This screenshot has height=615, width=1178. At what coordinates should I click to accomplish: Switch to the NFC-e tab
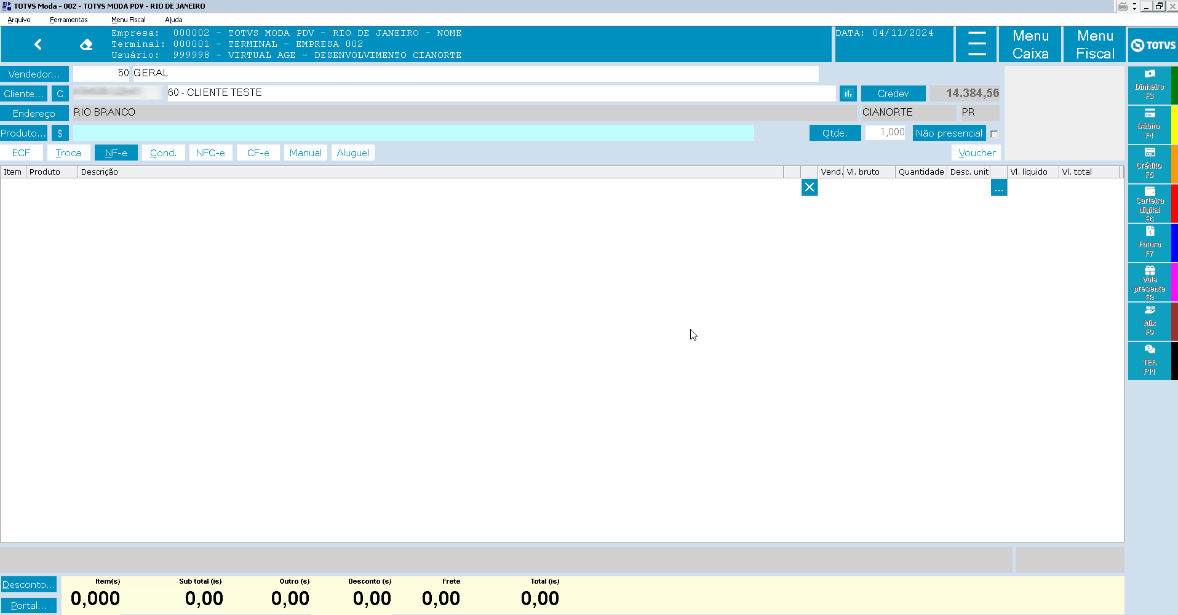[210, 153]
